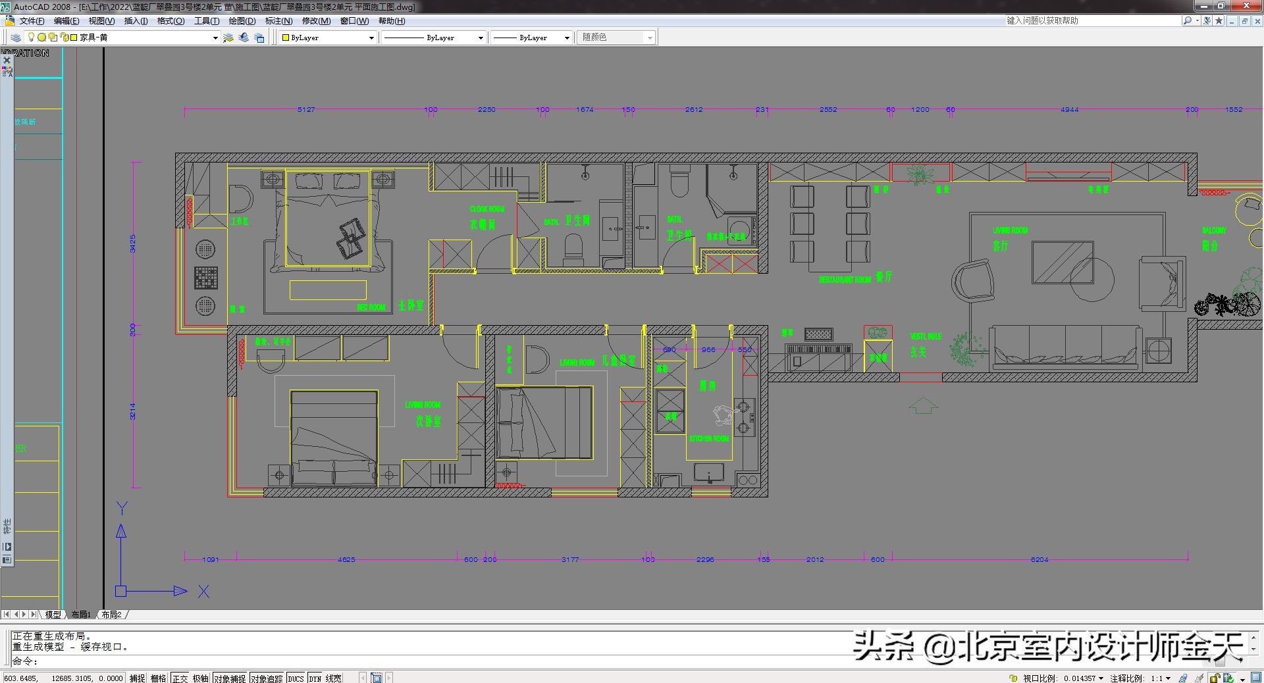The image size is (1264, 683).
Task: Toggle DUCS in the status bar
Action: [296, 678]
